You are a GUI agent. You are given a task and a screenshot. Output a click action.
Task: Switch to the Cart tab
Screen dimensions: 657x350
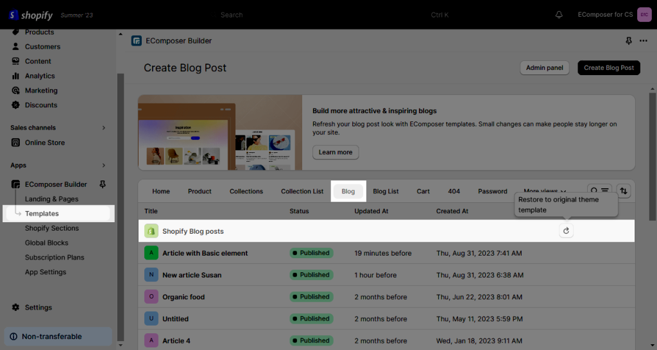click(423, 191)
